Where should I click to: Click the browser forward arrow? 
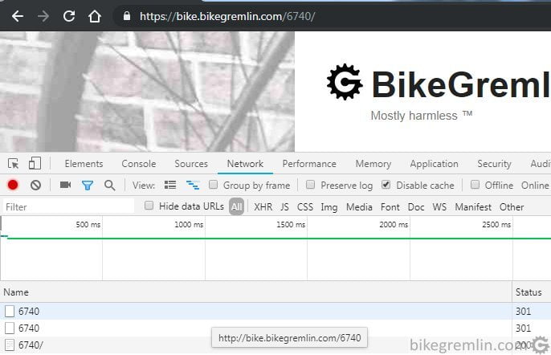coord(43,16)
